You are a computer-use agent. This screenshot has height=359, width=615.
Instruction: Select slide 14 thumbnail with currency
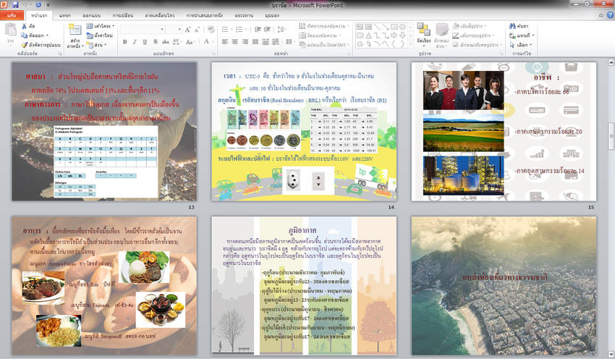pyautogui.click(x=304, y=132)
